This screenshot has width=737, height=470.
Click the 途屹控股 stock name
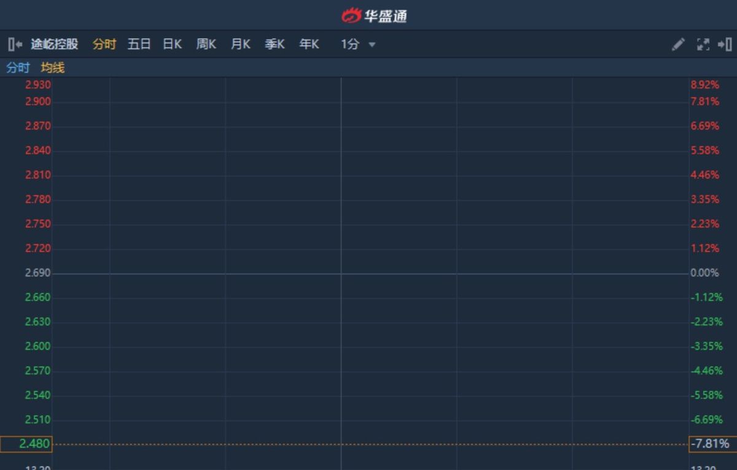[x=55, y=44]
